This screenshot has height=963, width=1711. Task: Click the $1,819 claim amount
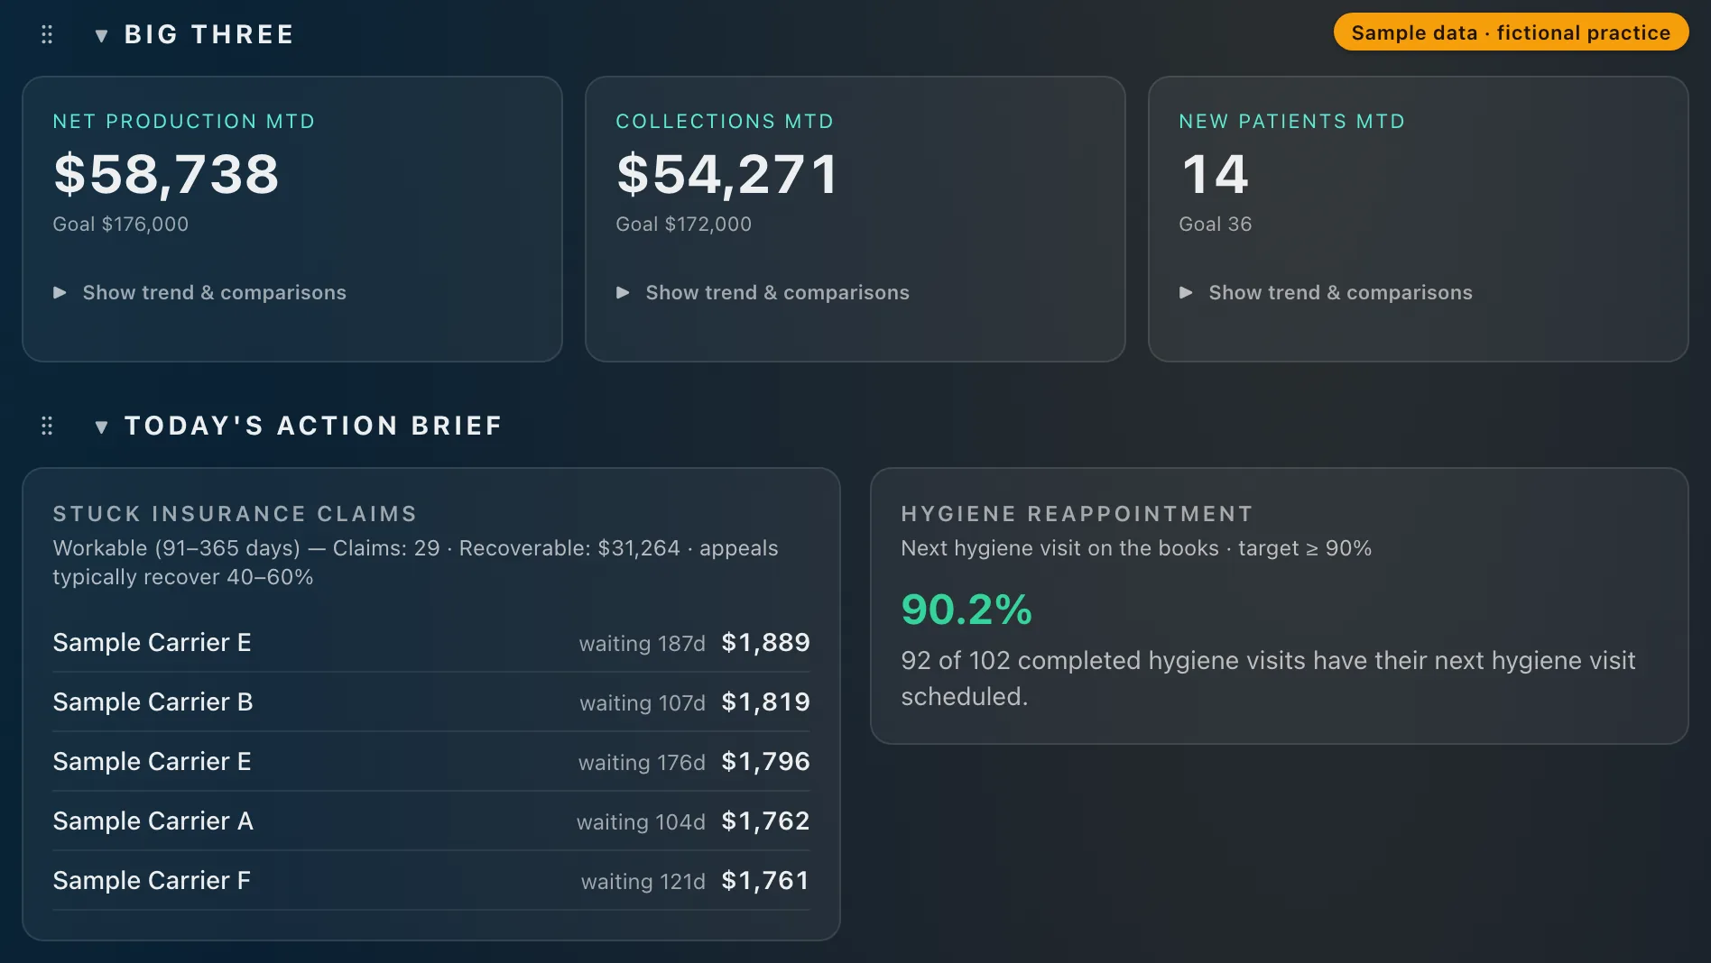766,702
